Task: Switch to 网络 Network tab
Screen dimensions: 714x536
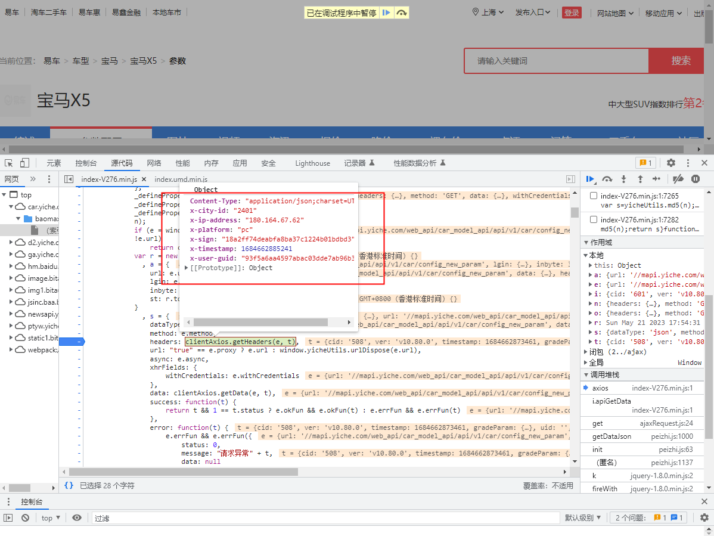Action: click(x=154, y=163)
